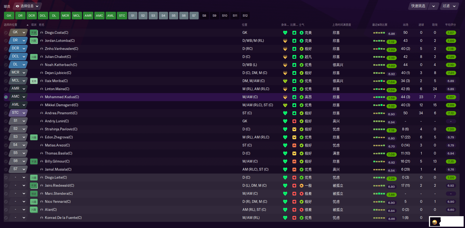The image size is (465, 228).
Task: Deselect the checked Mohammed Kudus row checkbox
Action: point(6,97)
